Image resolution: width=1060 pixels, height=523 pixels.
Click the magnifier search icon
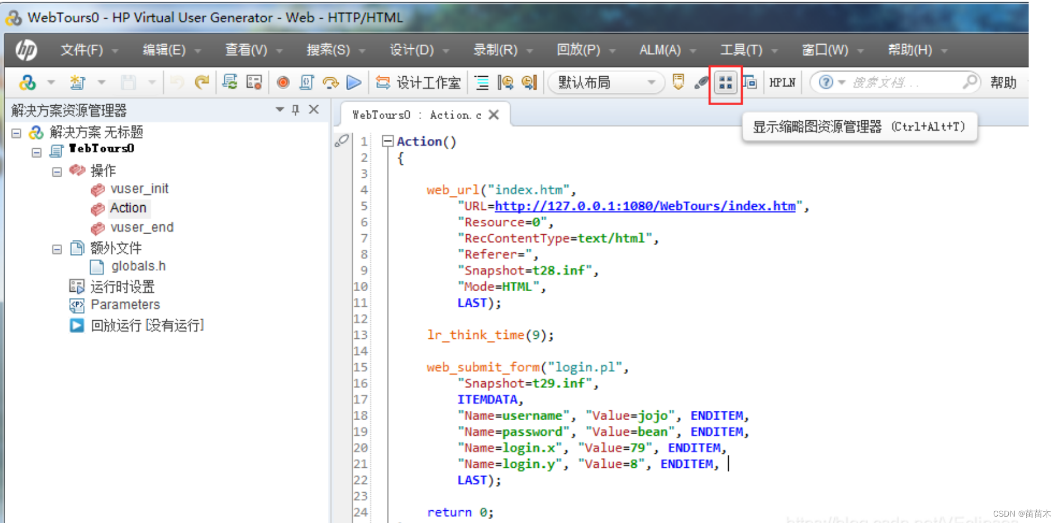click(x=969, y=82)
